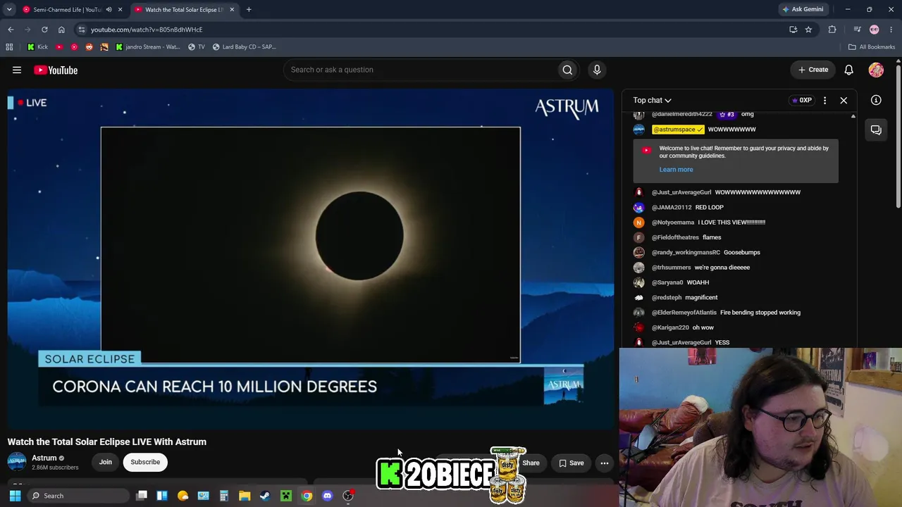
Task: Open the Chrome tab search dropdown
Action: [9, 9]
